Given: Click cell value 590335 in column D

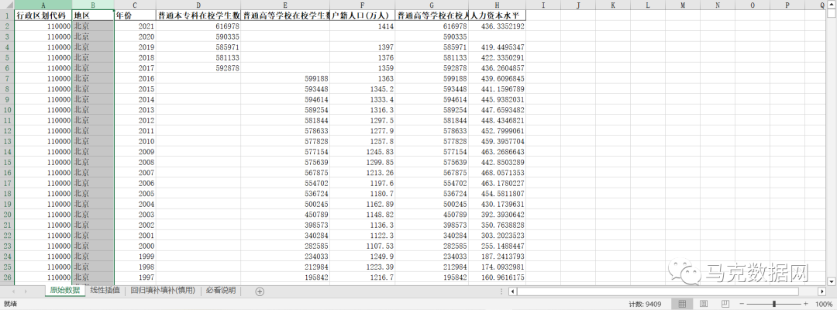Looking at the screenshot, I should pos(198,37).
